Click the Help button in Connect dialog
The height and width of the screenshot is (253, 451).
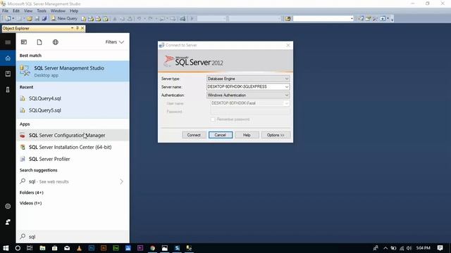point(247,135)
